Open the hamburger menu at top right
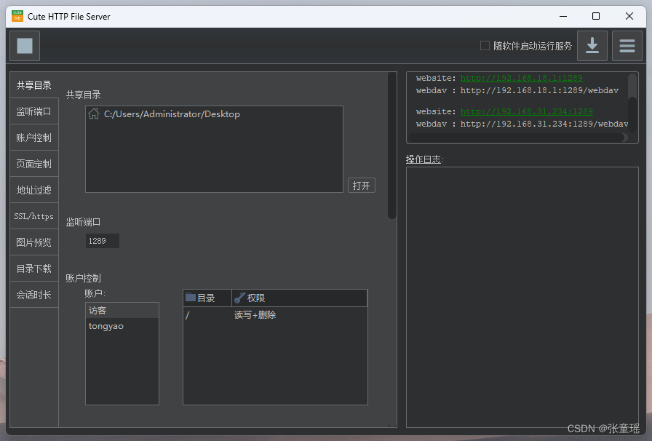The width and height of the screenshot is (652, 441). (627, 45)
